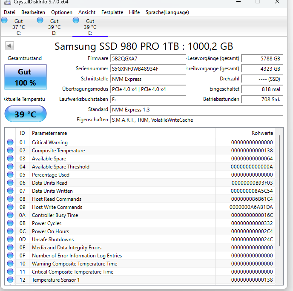Click status orb of Data Units Written row
Screen dimensions: 293x291
[x=10, y=191]
